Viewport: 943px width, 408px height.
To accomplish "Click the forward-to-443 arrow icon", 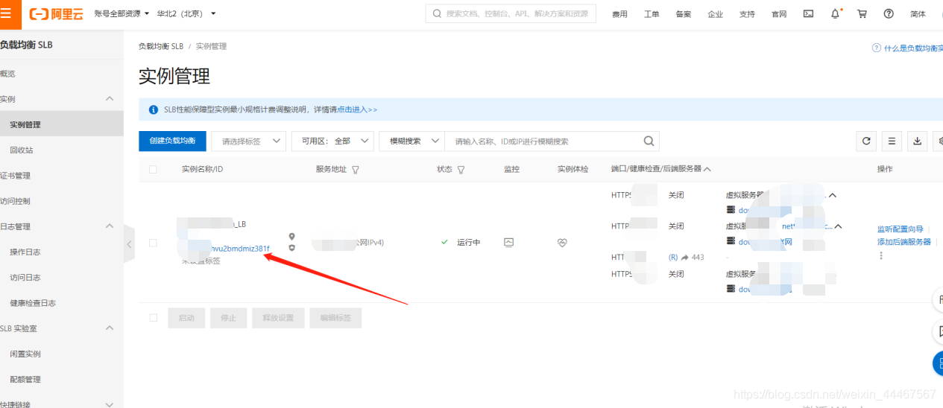I will point(684,257).
